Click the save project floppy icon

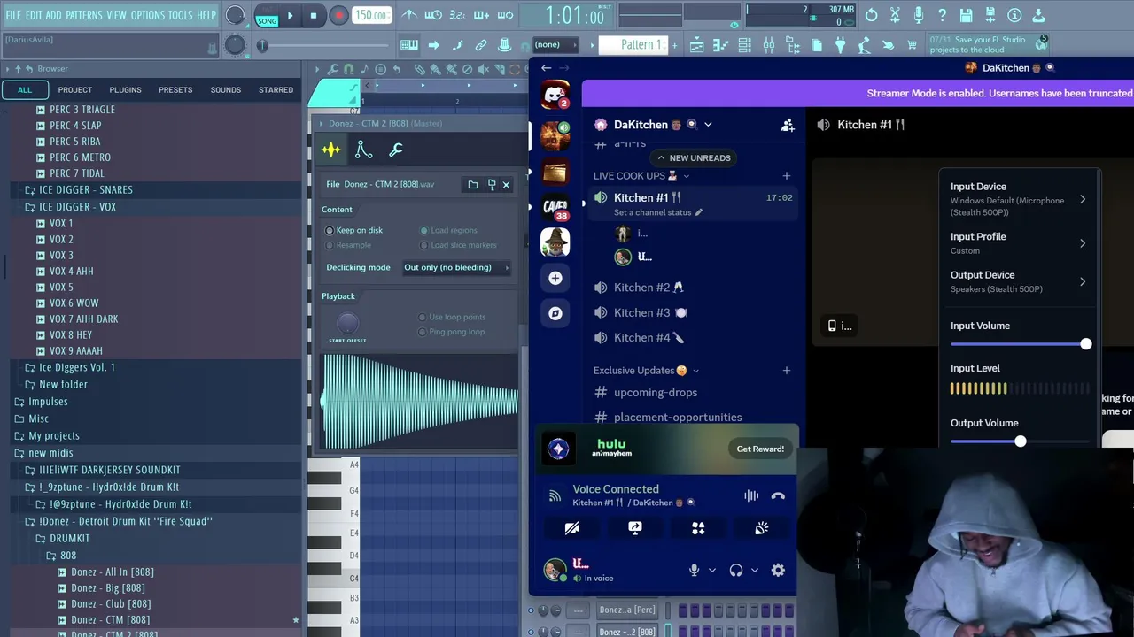click(967, 15)
